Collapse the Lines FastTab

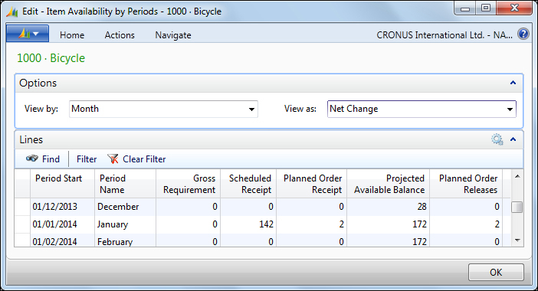pos(513,139)
